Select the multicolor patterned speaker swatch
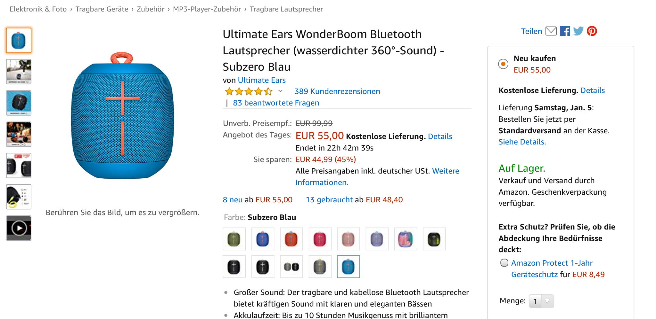The image size is (656, 319). pyautogui.click(x=406, y=239)
